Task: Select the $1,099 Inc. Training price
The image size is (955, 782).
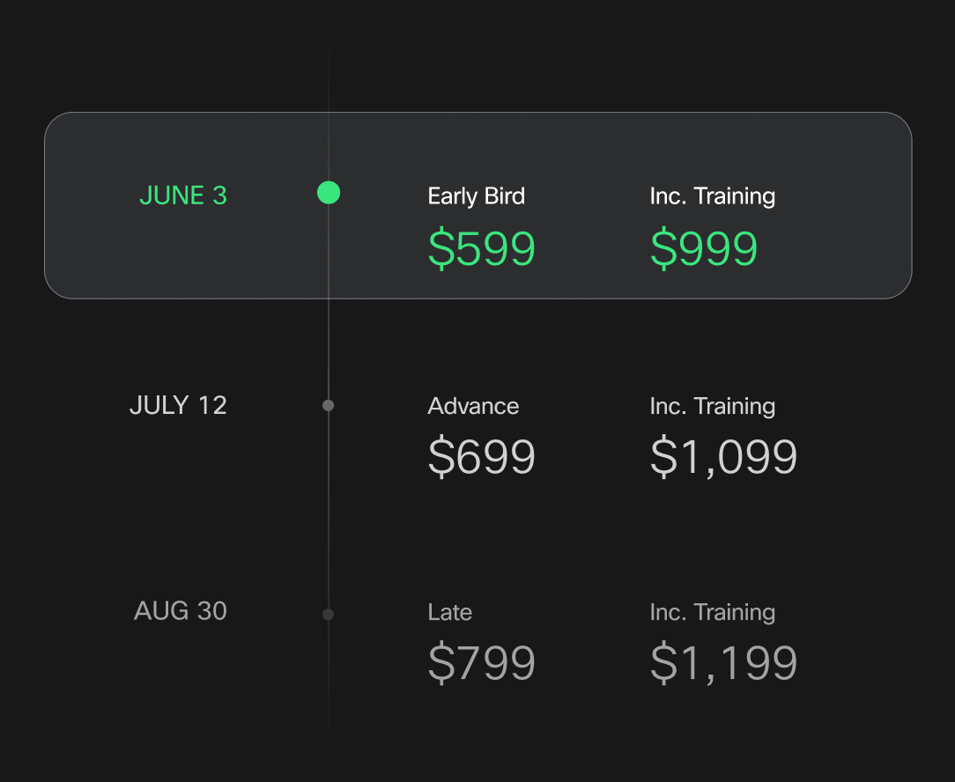Action: click(723, 457)
